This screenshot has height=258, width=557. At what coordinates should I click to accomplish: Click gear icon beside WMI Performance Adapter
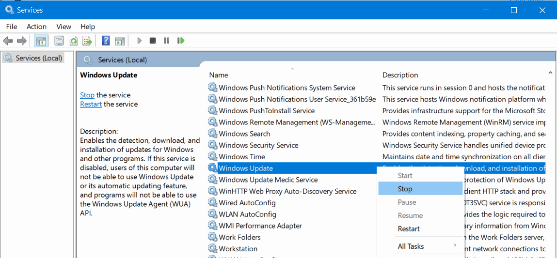(212, 226)
